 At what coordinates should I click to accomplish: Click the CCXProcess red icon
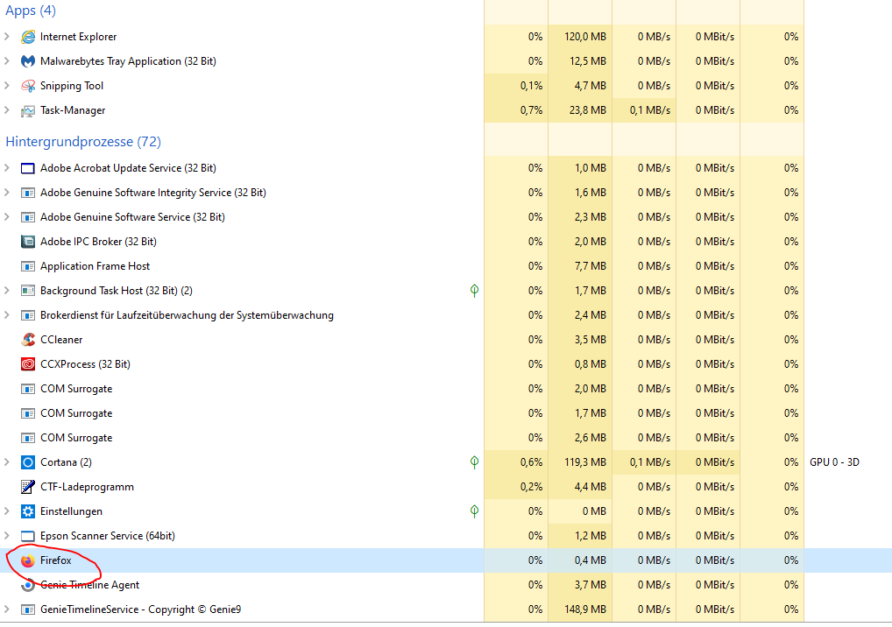(28, 363)
